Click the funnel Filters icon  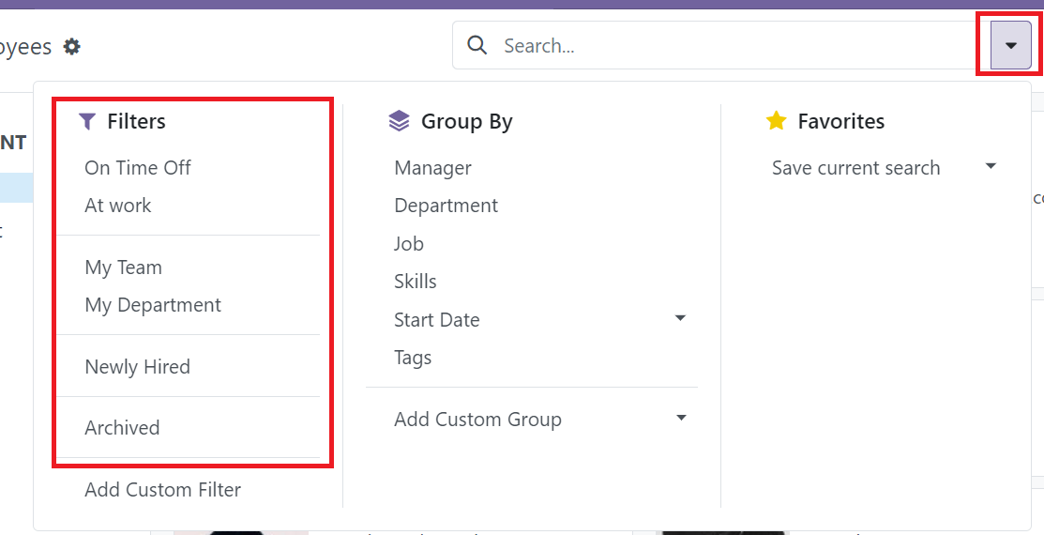(87, 121)
